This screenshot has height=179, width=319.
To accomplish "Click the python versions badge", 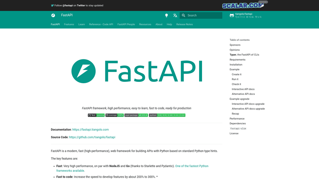I will pos(167,115).
